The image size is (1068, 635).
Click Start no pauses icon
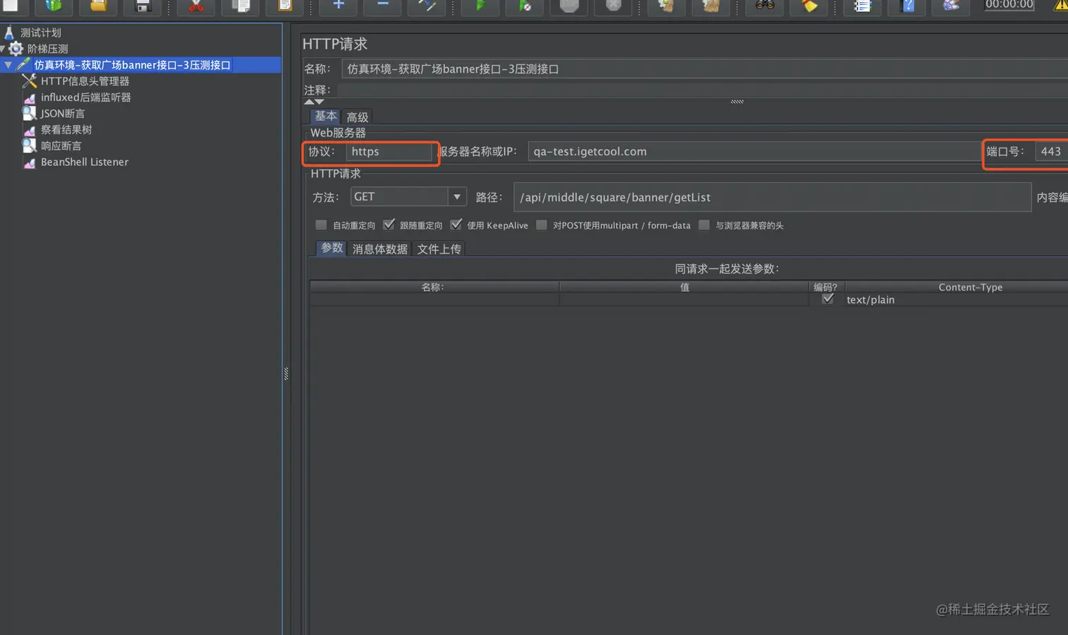pyautogui.click(x=525, y=6)
